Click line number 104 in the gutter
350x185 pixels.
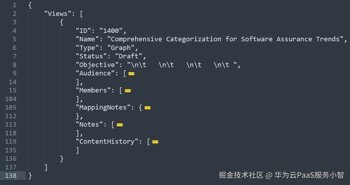coord(11,99)
